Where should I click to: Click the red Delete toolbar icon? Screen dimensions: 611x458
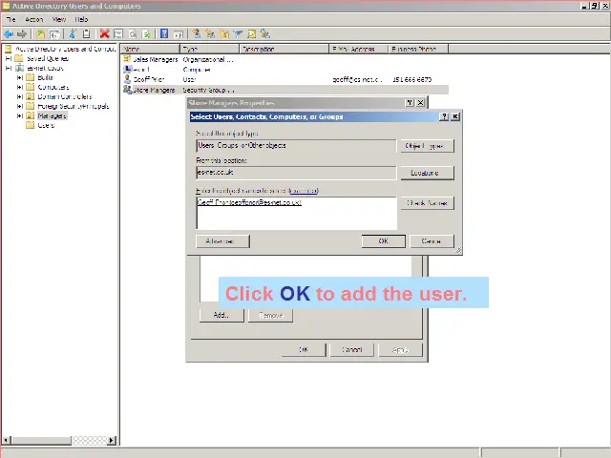pyautogui.click(x=105, y=33)
